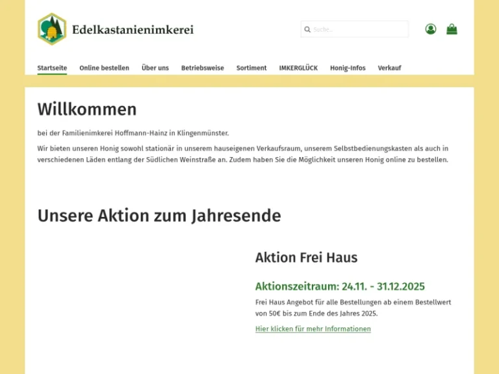
Task: Click the 'bei der Familienimkerei Hoffmann-Hainz' line
Action: click(133, 133)
